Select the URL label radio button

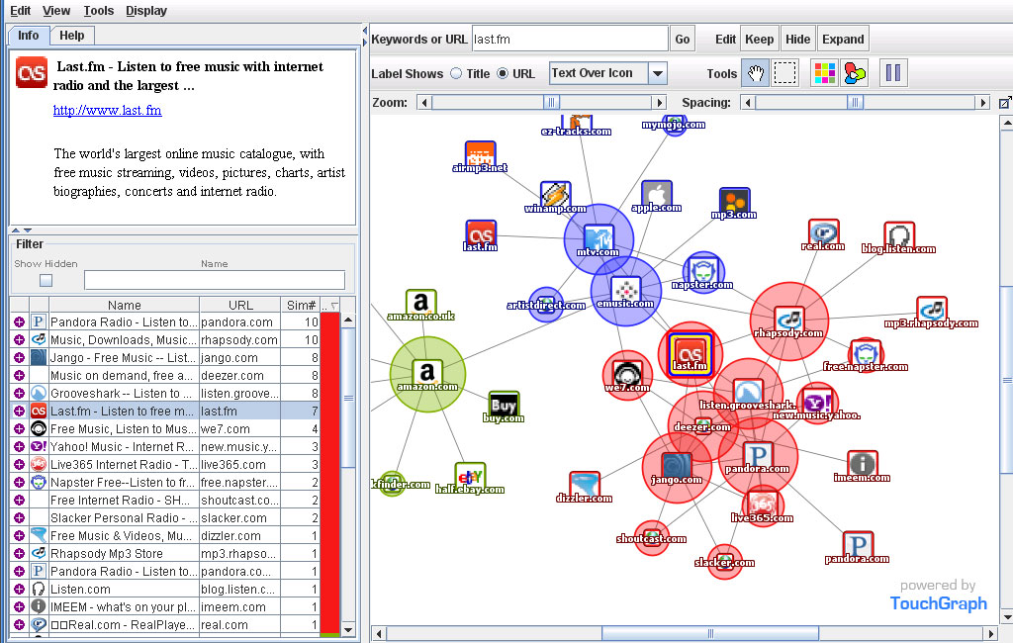point(503,73)
